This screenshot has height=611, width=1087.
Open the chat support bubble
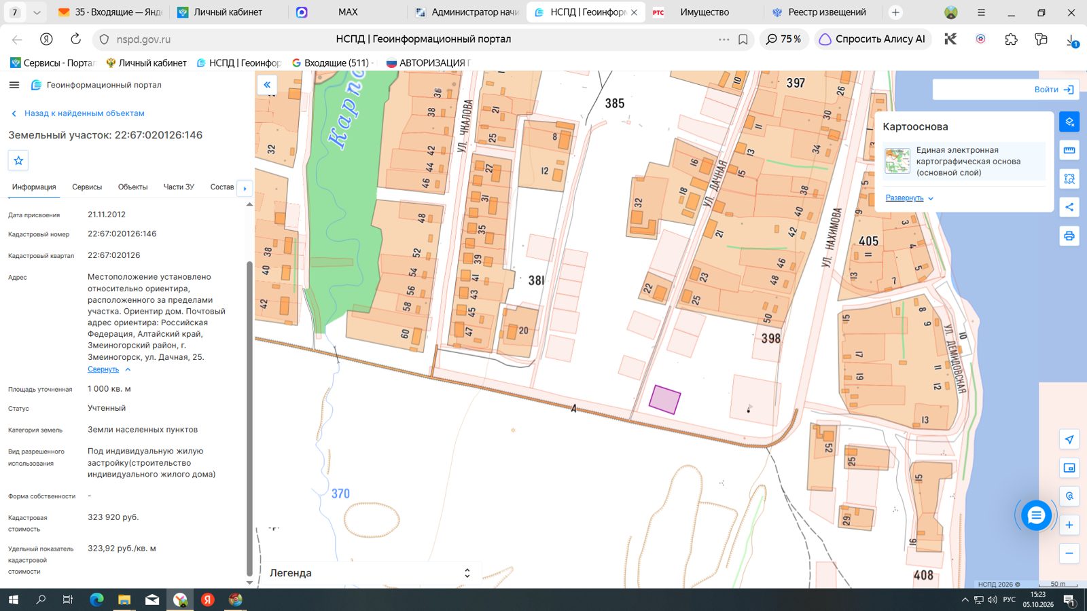pos(1036,516)
